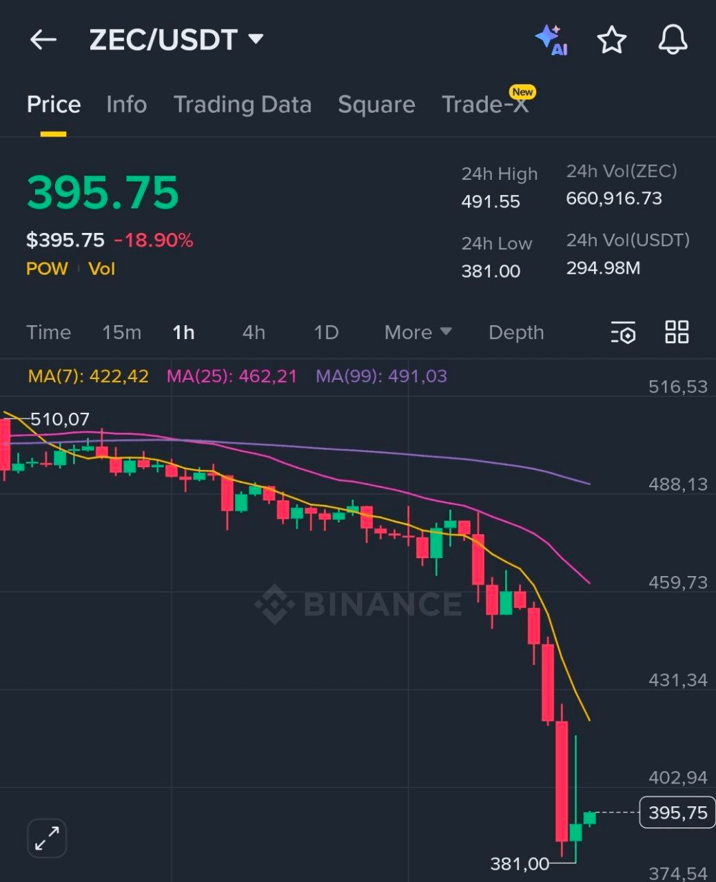The width and height of the screenshot is (716, 882).
Task: Open price alert bell icon
Action: [x=673, y=40]
